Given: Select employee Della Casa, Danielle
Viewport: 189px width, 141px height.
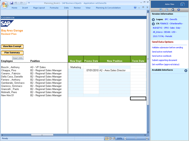Looking at the screenshot, I should tap(12, 77).
